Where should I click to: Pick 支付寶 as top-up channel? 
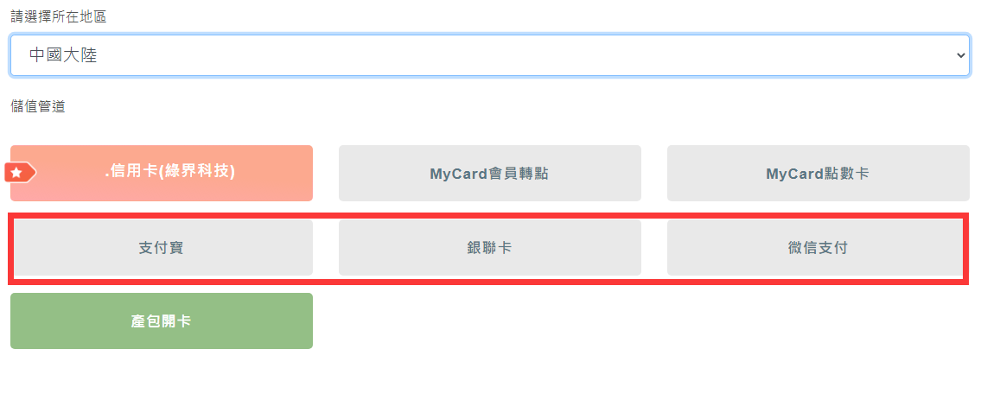click(x=162, y=248)
